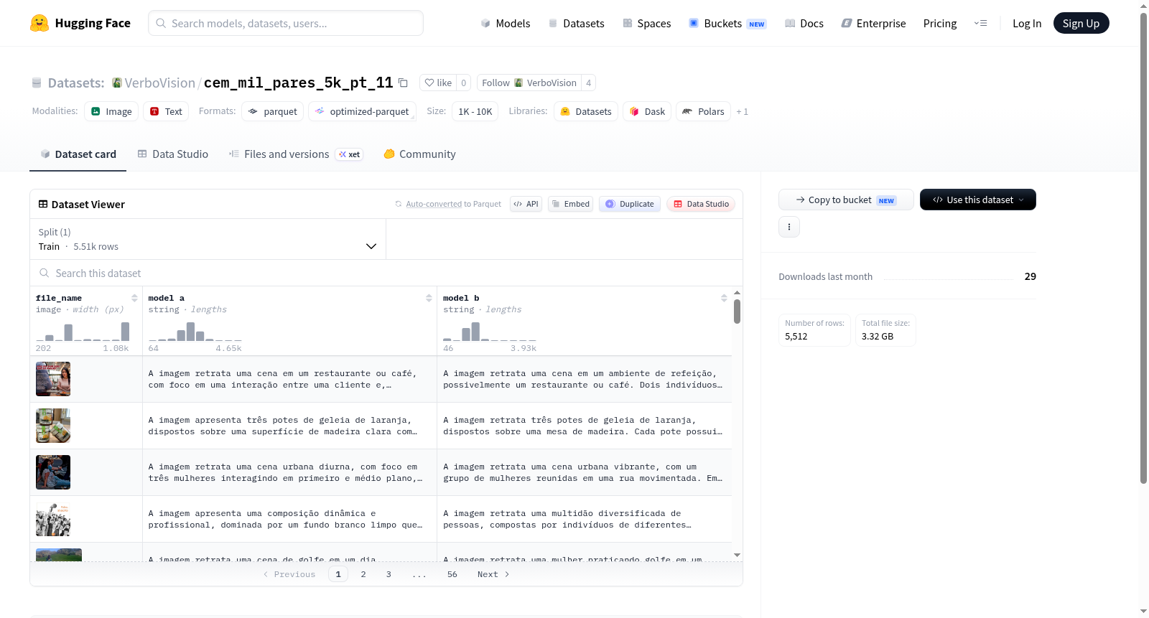
Task: Select the Dask library tag
Action: click(x=647, y=111)
